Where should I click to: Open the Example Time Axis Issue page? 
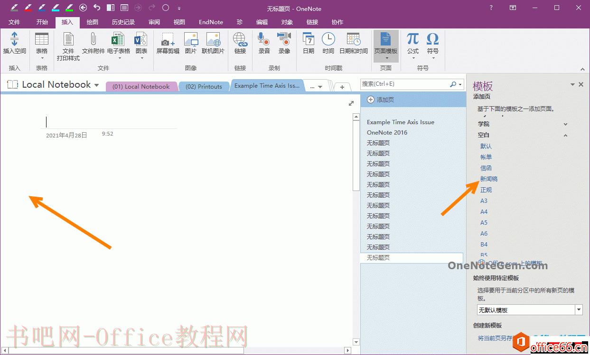401,122
